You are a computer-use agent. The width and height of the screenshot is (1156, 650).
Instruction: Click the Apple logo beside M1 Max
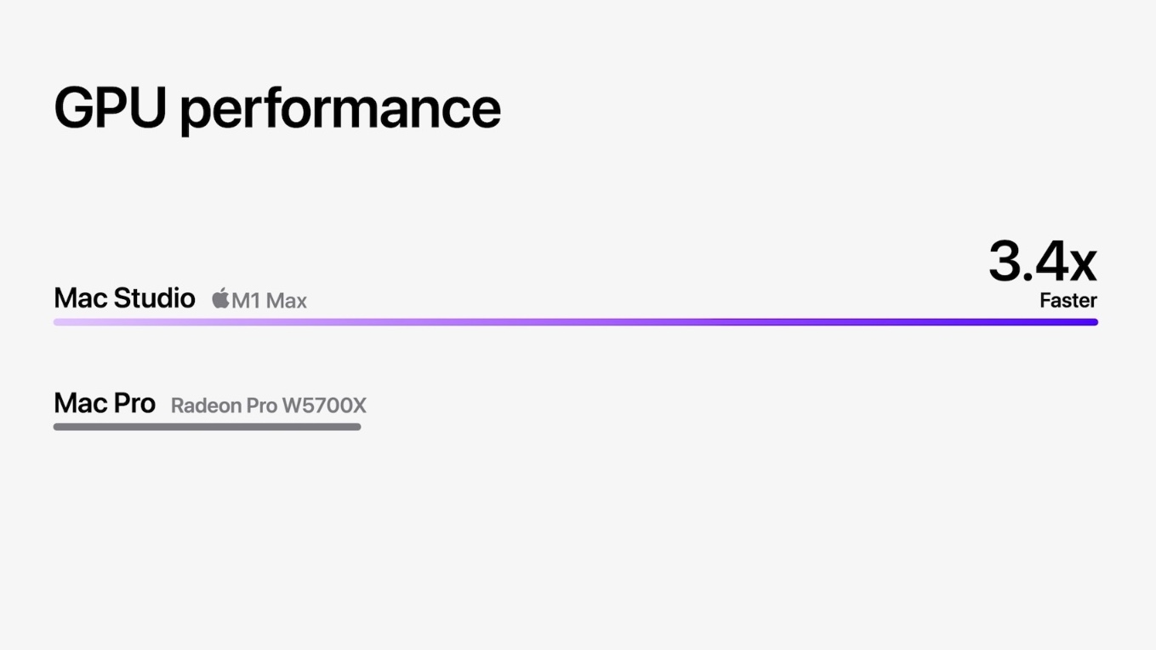pyautogui.click(x=221, y=298)
